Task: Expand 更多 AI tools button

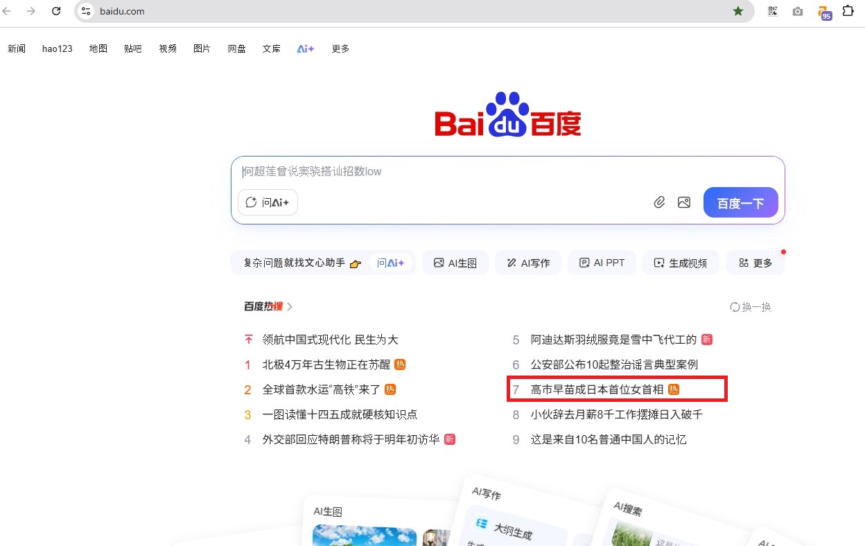Action: [755, 263]
